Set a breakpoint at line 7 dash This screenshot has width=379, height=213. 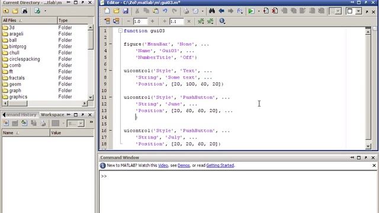click(111, 70)
